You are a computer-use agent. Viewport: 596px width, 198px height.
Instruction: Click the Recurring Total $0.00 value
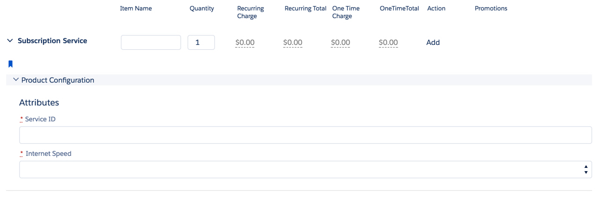293,43
